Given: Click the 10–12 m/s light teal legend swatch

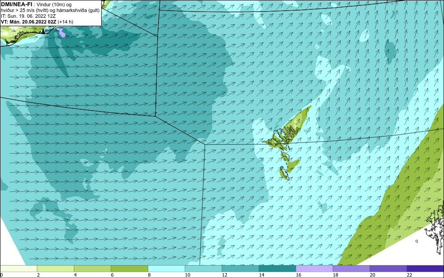Looking at the screenshot, I should pyautogui.click(x=203, y=269).
